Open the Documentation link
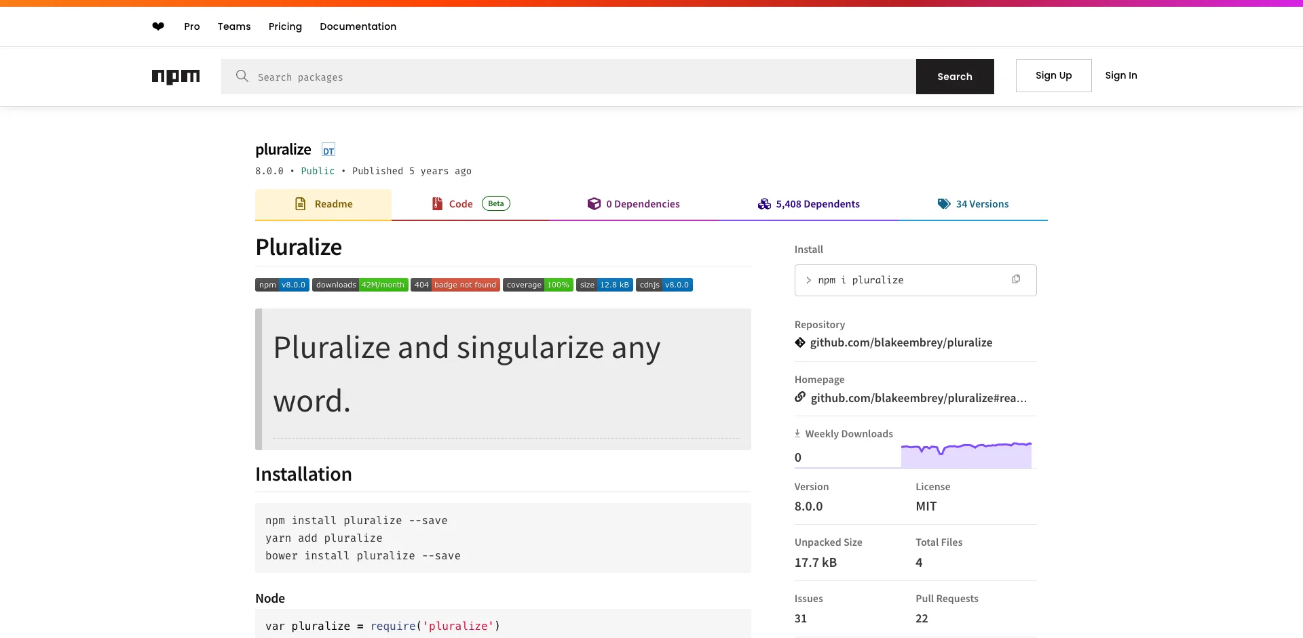The image size is (1303, 638). coord(358,26)
